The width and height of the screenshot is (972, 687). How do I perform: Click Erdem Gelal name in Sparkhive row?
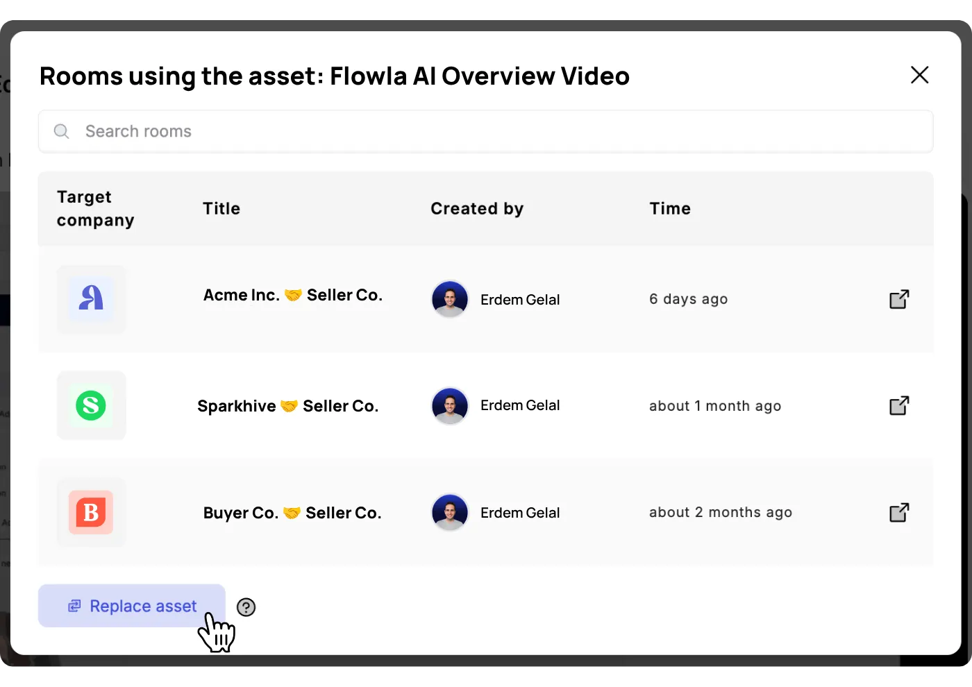[520, 405]
